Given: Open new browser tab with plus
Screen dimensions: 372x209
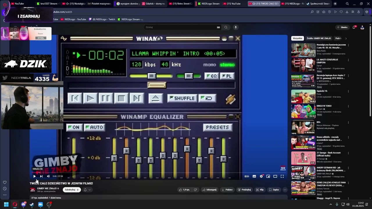Looking at the screenshot, I should [335, 4].
